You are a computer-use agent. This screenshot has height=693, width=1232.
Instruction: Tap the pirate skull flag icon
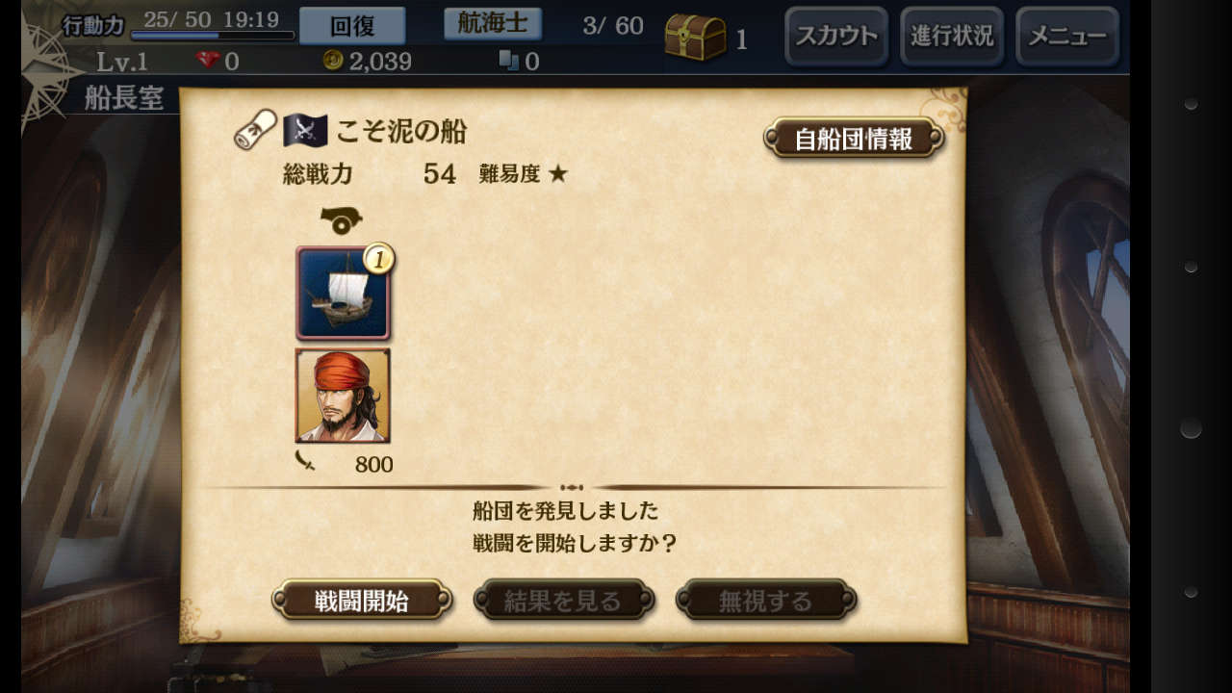tap(305, 130)
